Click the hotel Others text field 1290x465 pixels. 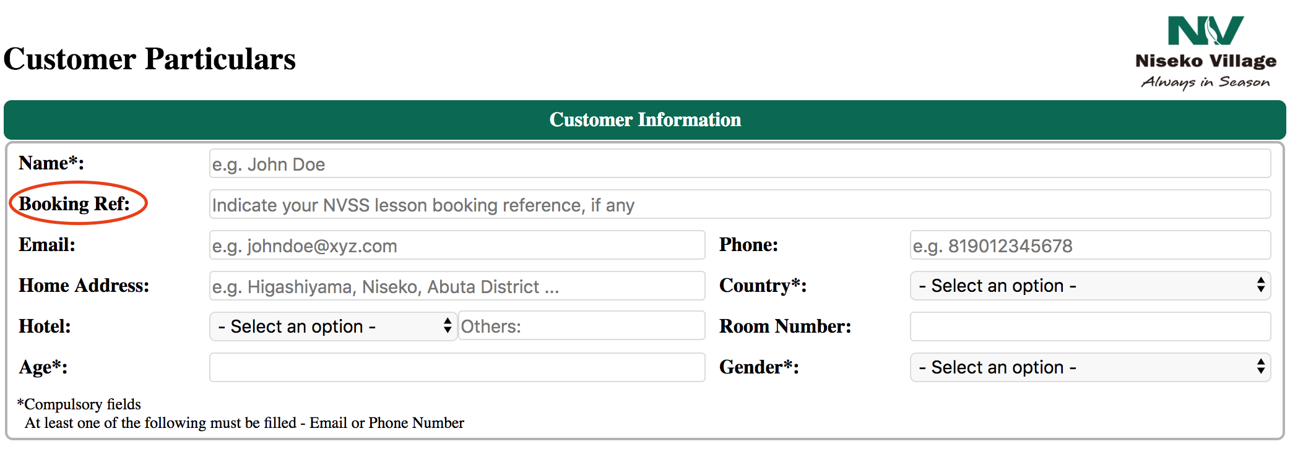581,326
